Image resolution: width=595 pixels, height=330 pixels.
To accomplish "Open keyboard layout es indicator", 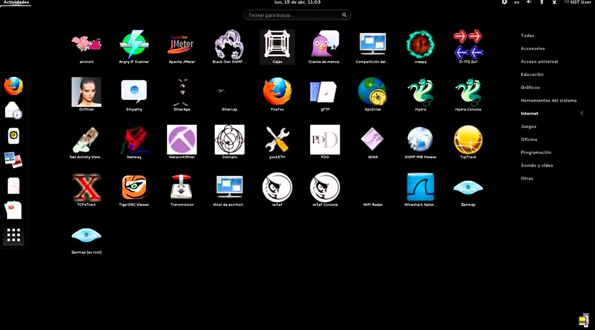I will click(x=517, y=2).
